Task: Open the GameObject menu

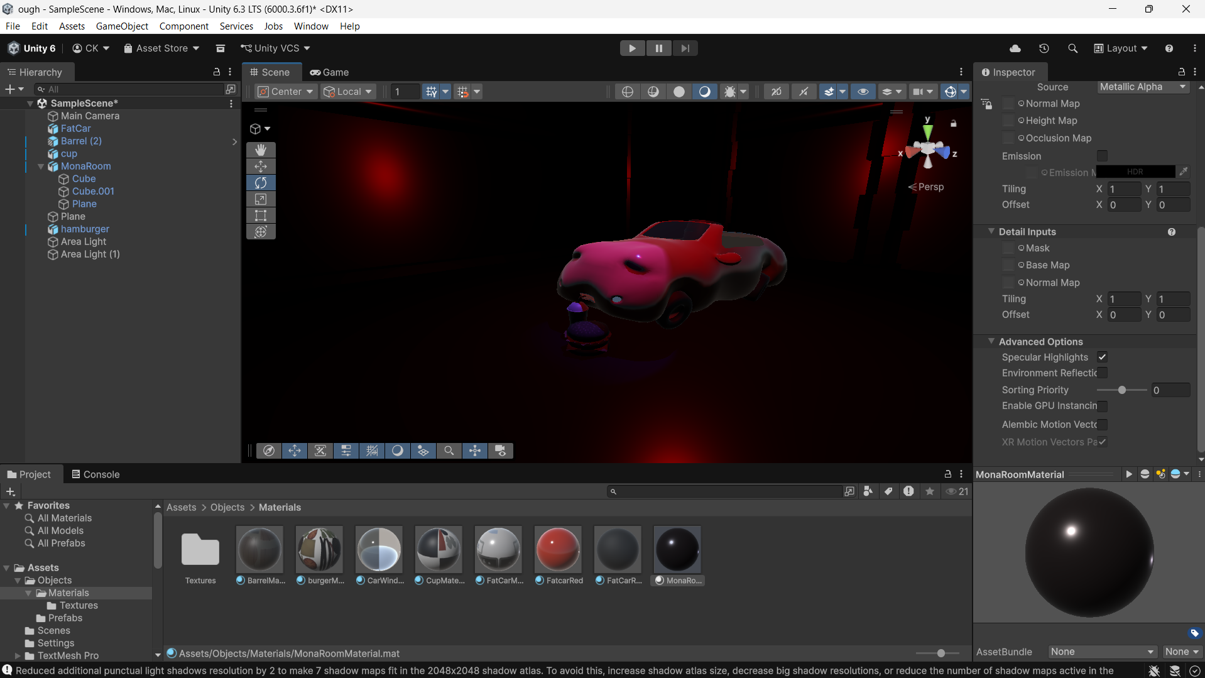Action: click(122, 26)
